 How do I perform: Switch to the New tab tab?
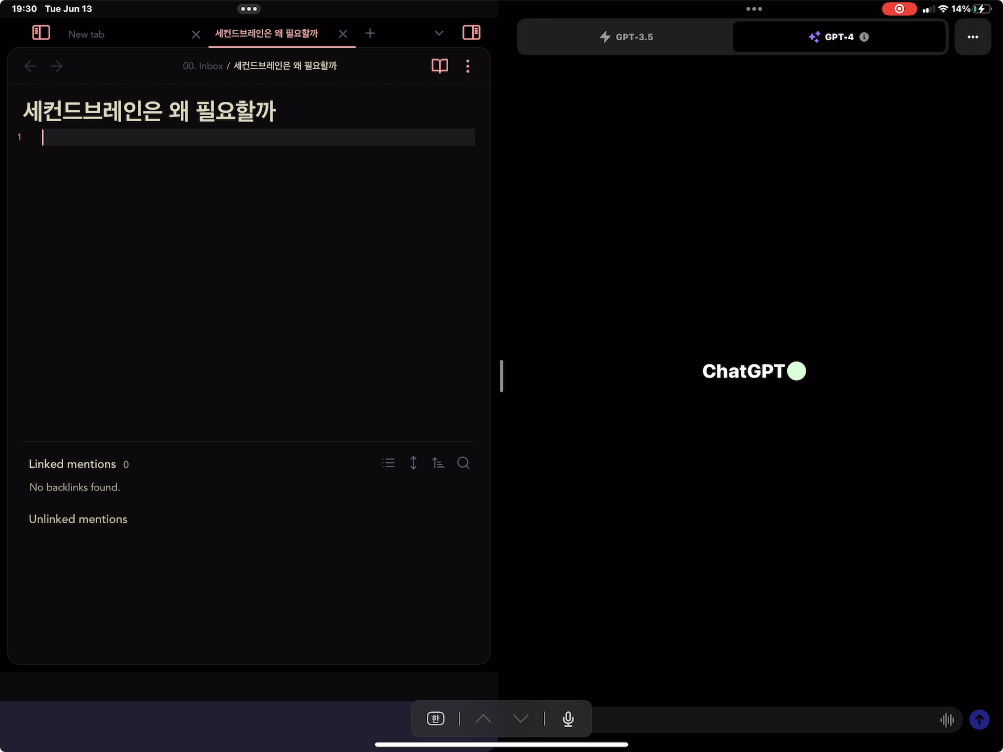(86, 34)
